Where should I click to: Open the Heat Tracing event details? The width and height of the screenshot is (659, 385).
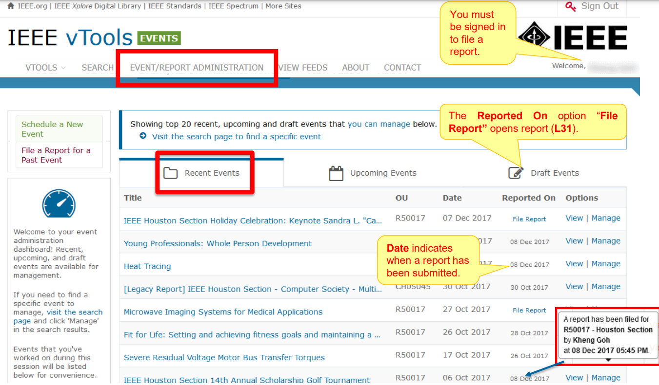[x=147, y=266]
